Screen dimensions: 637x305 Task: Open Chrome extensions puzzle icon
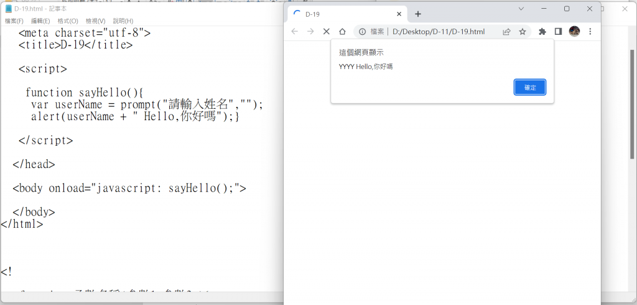[x=542, y=31]
